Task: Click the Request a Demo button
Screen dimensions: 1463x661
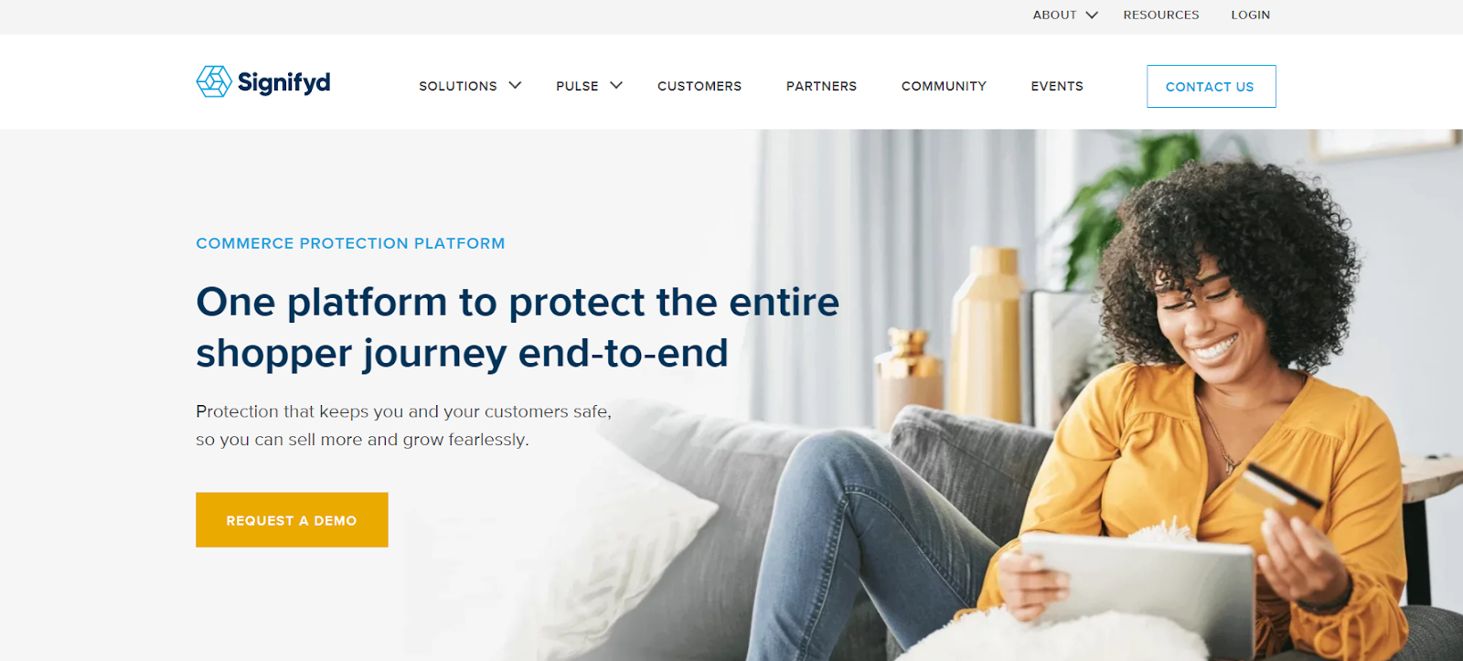Action: [x=292, y=520]
